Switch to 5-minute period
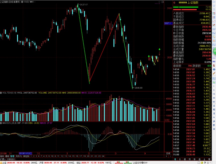Viewport: 216px width, 164px height. pos(214,90)
